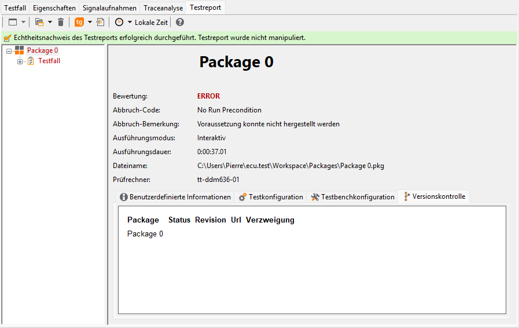Click the Voraussetzung konnte nicht hergestellt werden text
The image size is (519, 328).
(x=268, y=124)
